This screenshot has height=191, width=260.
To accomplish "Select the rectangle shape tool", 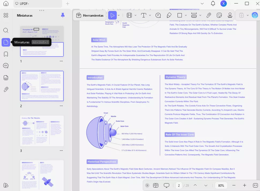I will coord(180,16).
